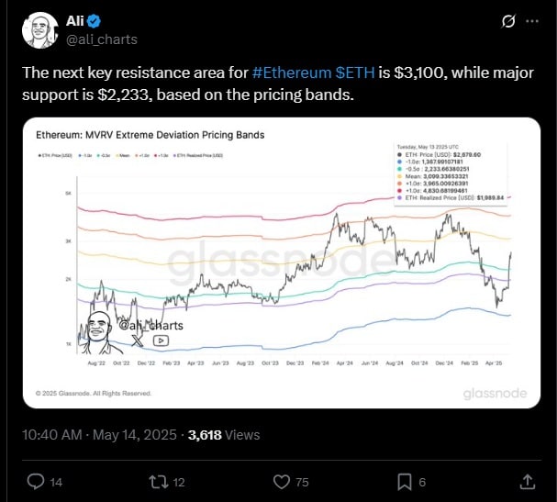Click the share upload icon
This screenshot has width=557, height=502.
(528, 482)
